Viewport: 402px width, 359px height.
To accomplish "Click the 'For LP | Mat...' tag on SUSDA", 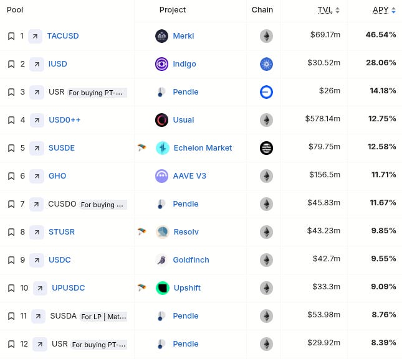I will (x=103, y=317).
